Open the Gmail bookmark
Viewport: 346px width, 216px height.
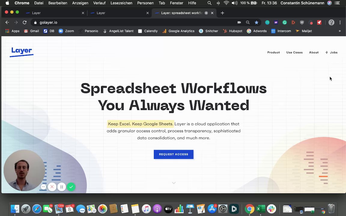point(31,31)
